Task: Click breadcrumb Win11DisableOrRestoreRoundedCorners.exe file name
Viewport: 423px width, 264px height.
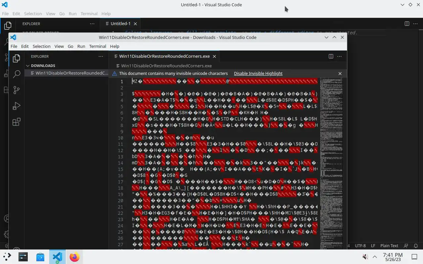Action: [166, 66]
